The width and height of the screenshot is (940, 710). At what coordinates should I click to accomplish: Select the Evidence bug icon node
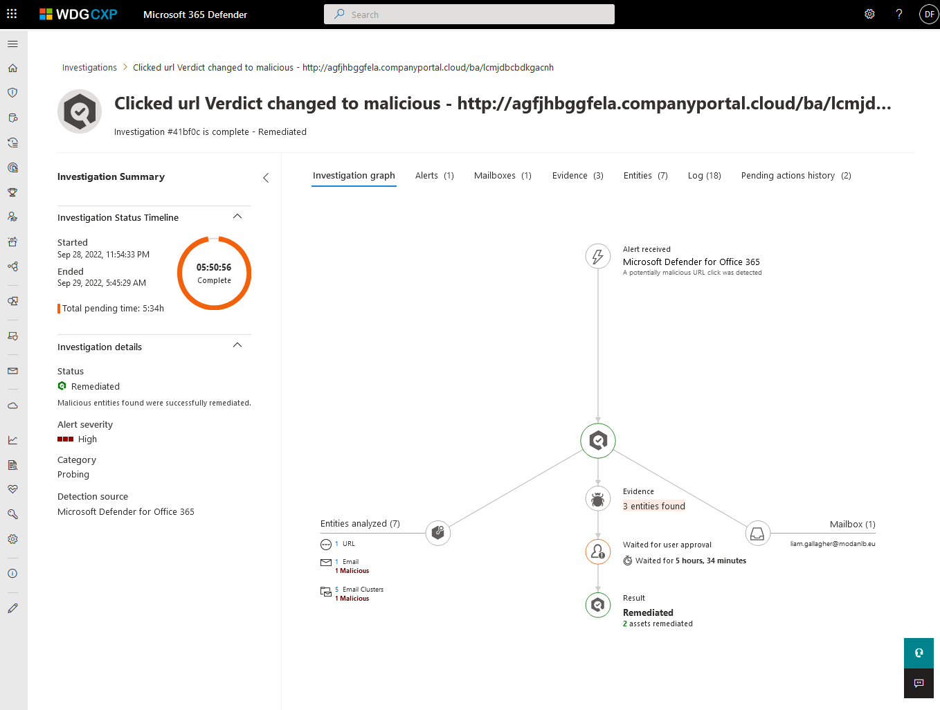pos(598,498)
